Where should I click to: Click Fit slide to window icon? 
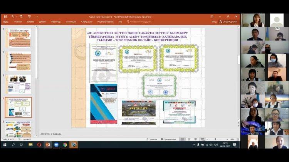(238, 139)
